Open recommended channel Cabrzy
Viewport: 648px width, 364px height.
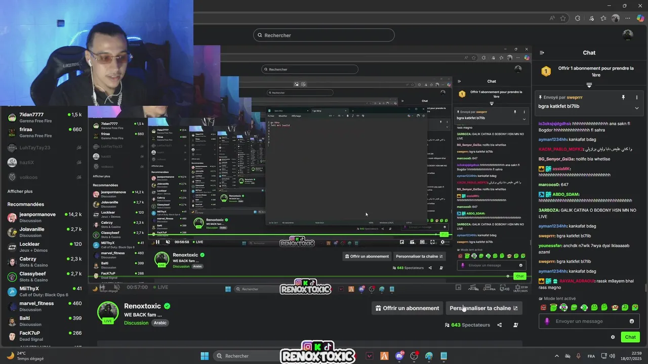pyautogui.click(x=44, y=262)
